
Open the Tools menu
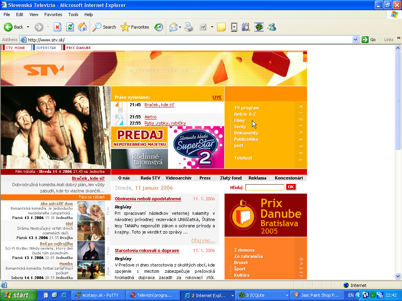(x=73, y=15)
